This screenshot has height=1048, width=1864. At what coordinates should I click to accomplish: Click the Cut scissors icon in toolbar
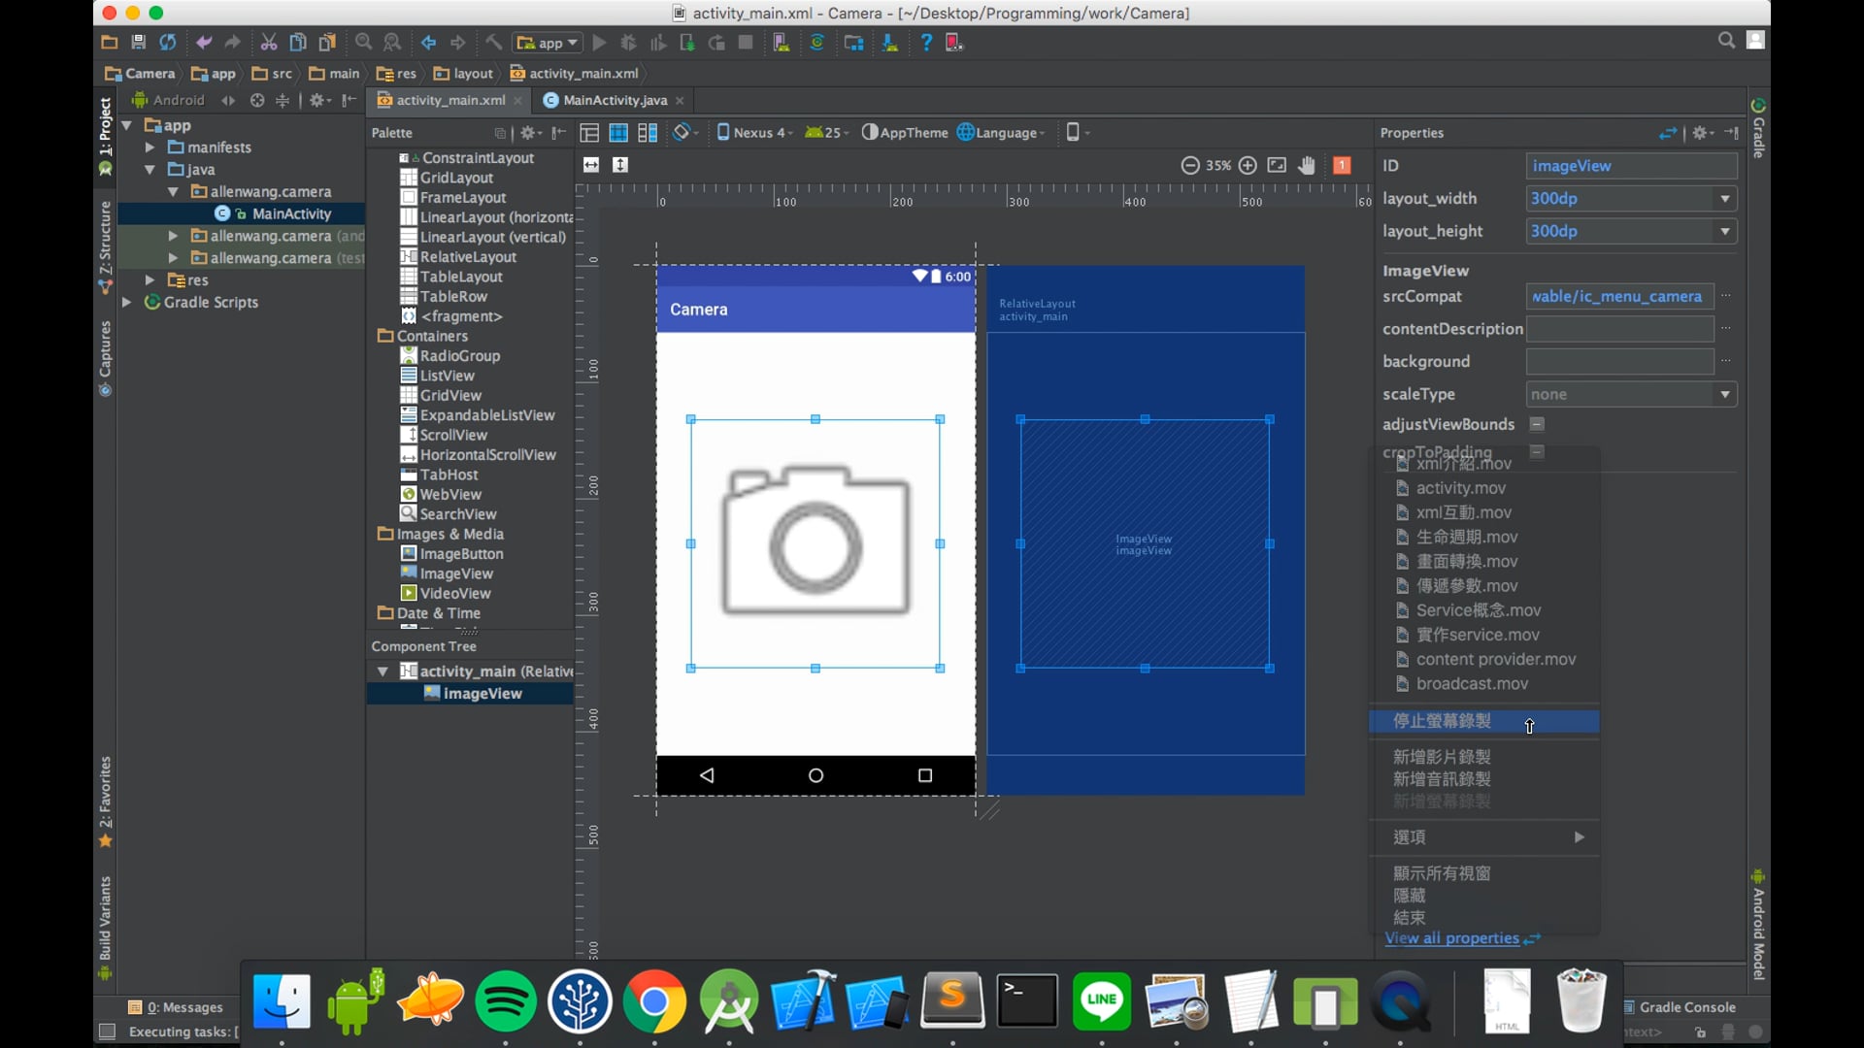point(269,43)
